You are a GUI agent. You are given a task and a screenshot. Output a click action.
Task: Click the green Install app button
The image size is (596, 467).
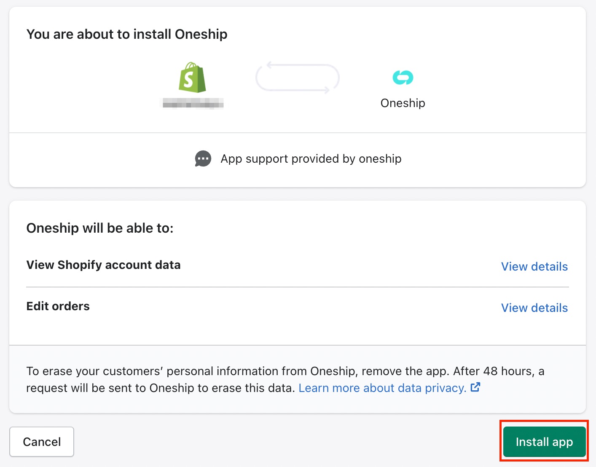point(544,441)
